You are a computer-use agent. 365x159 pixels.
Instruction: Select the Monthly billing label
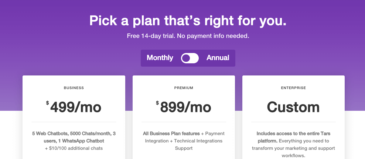(x=160, y=58)
